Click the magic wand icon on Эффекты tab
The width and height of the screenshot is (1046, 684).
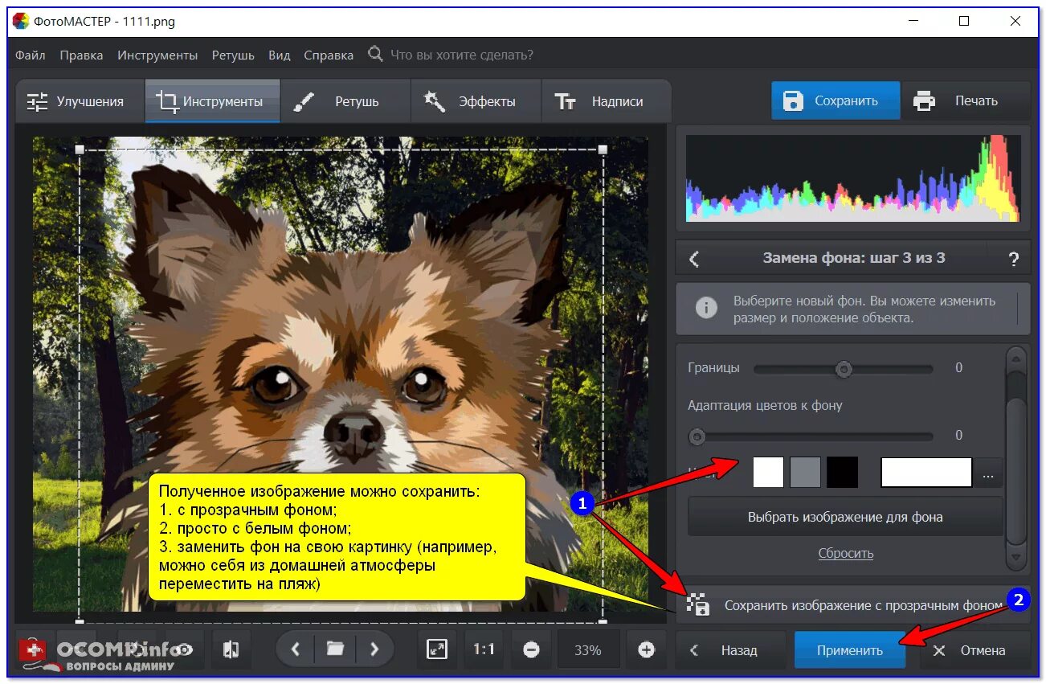click(x=435, y=101)
